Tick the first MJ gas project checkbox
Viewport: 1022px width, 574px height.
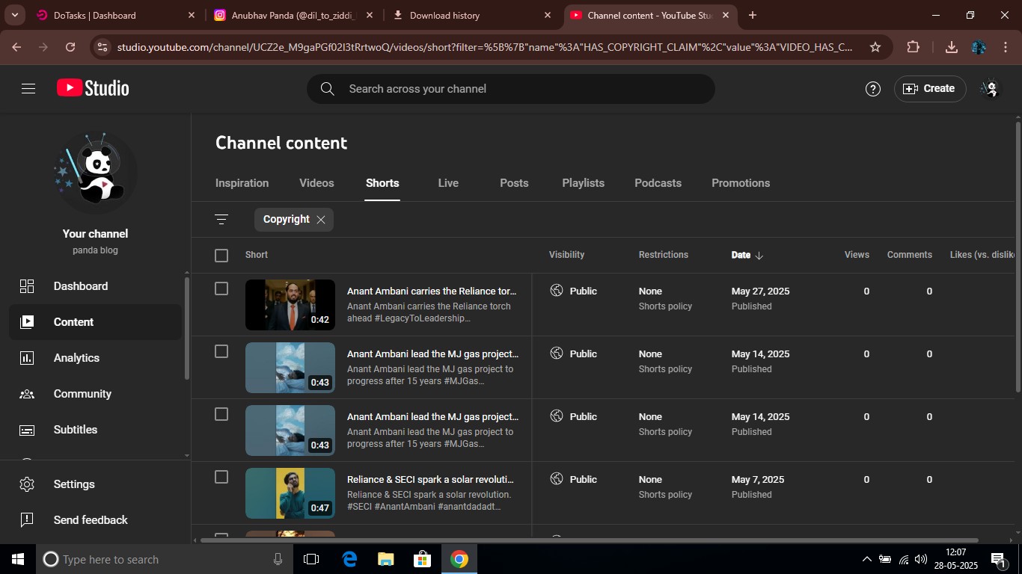221,351
